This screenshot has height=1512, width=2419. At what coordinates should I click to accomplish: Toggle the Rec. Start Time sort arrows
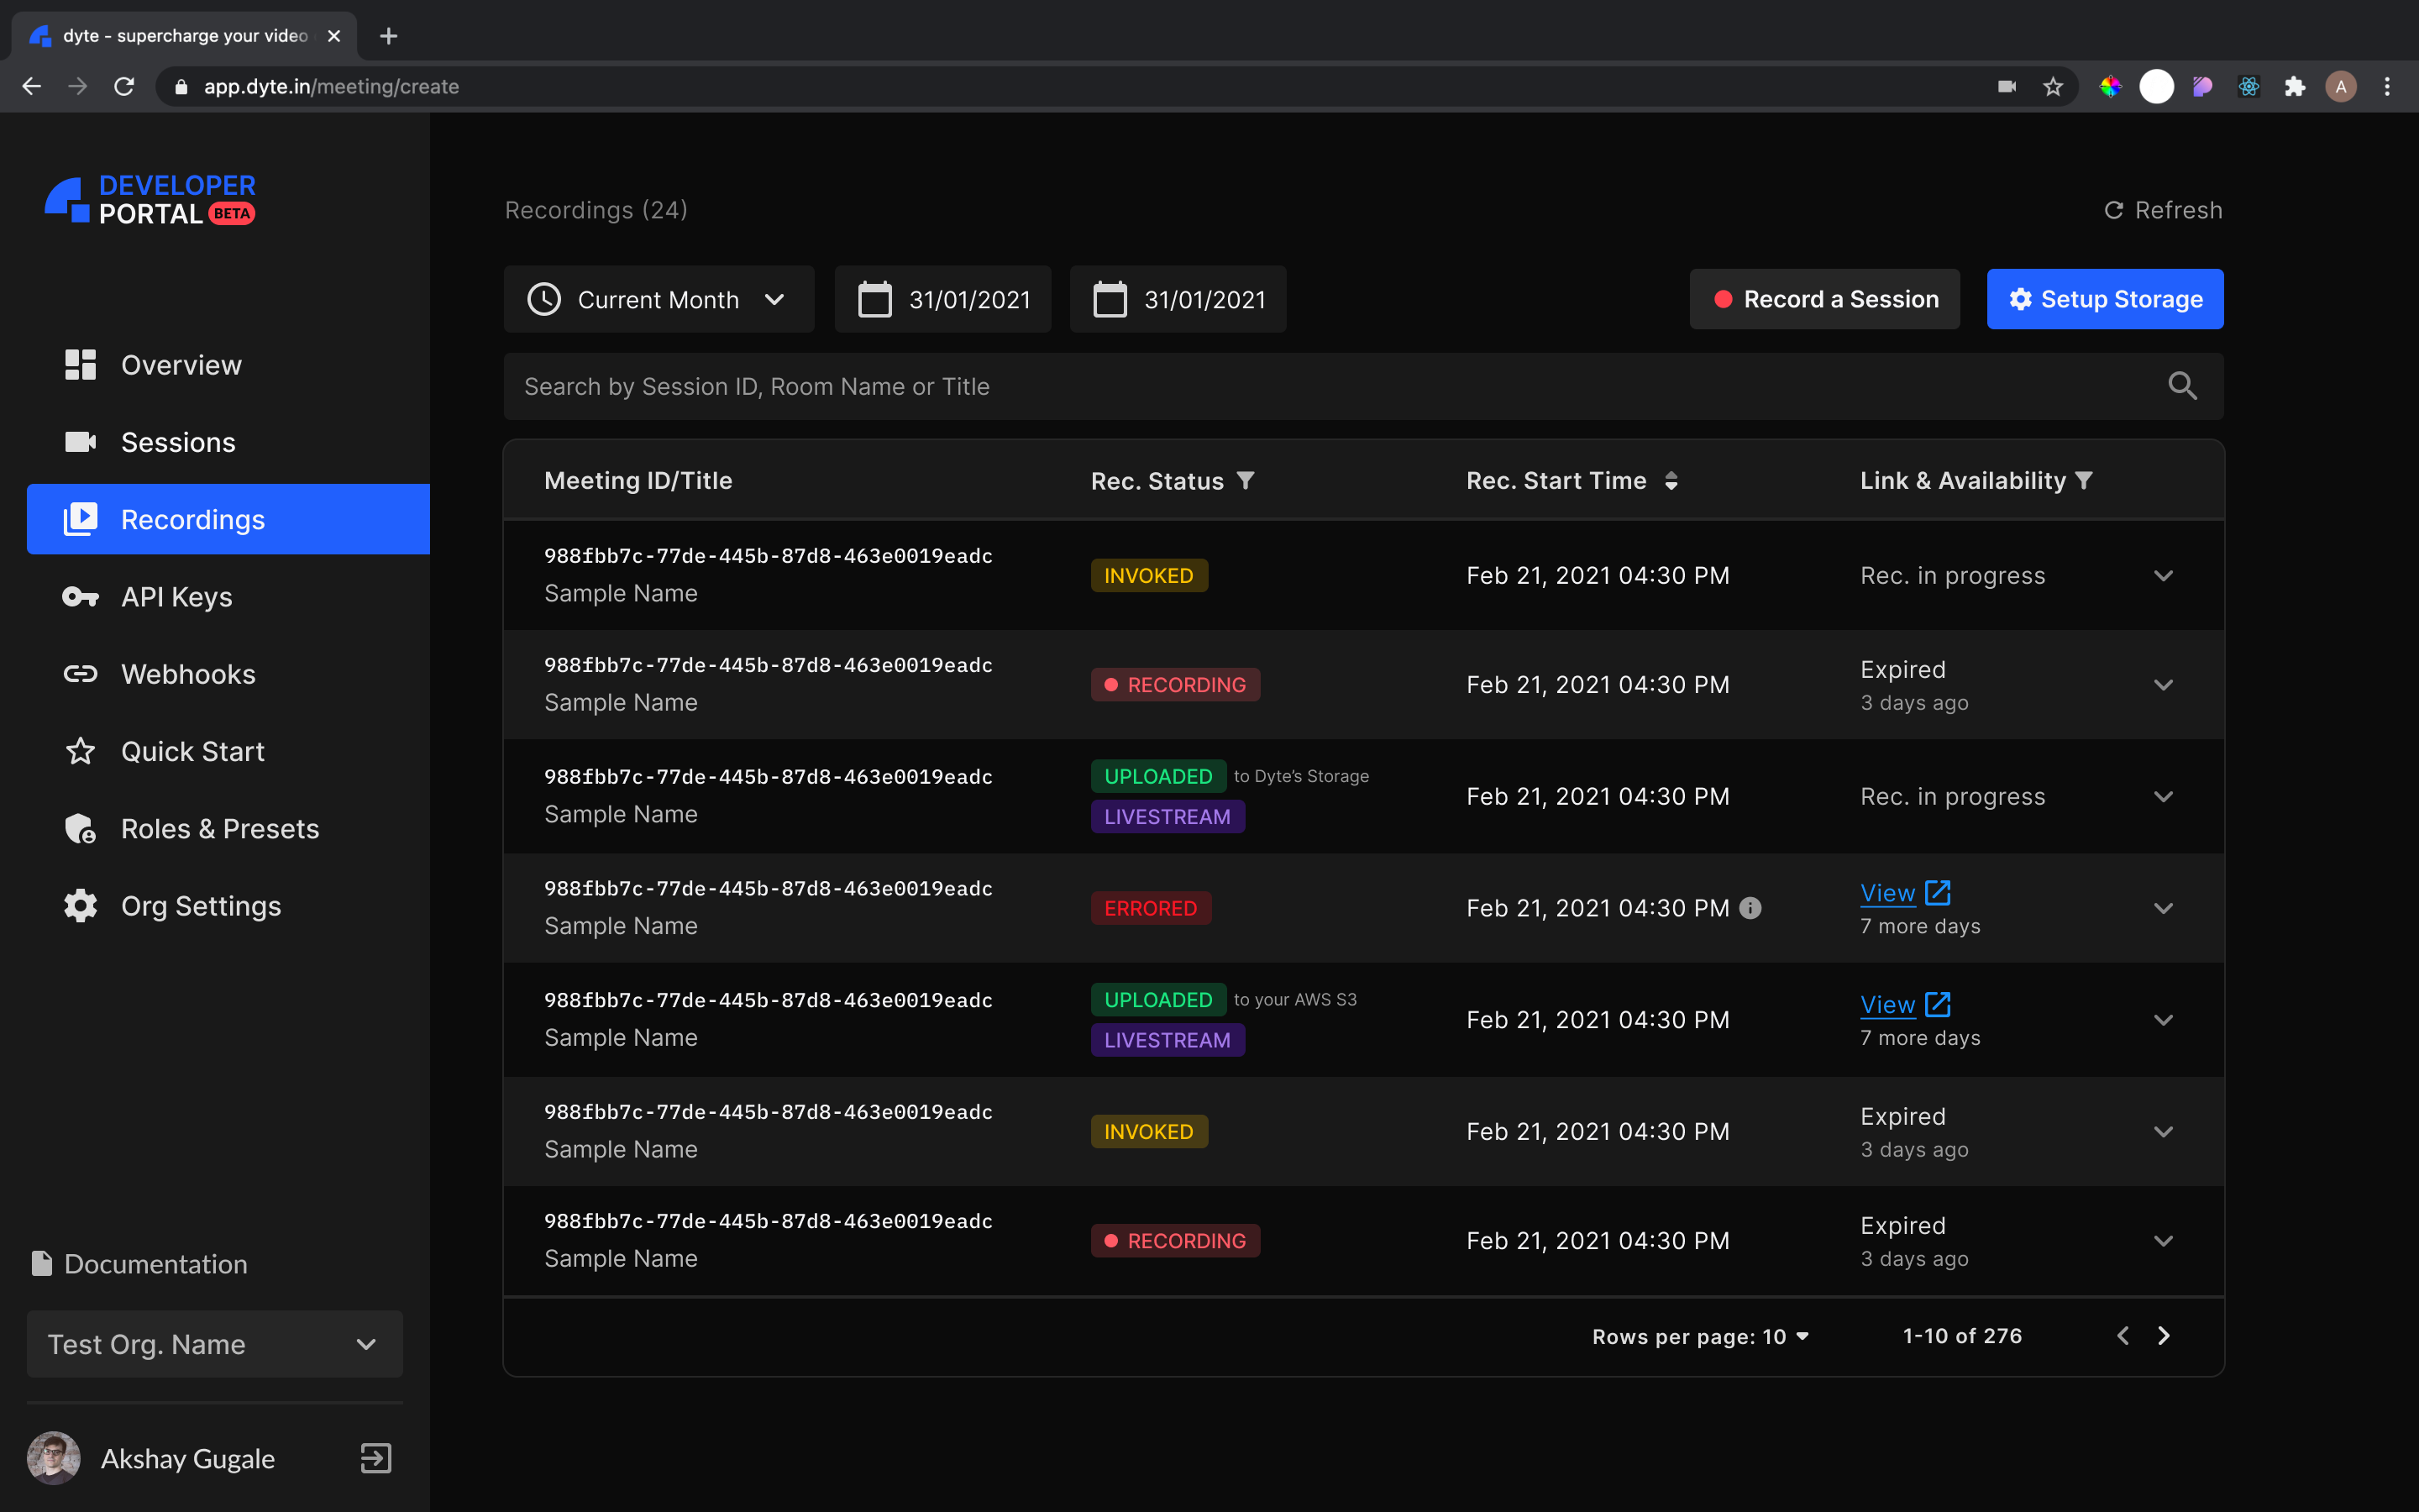1672,480
